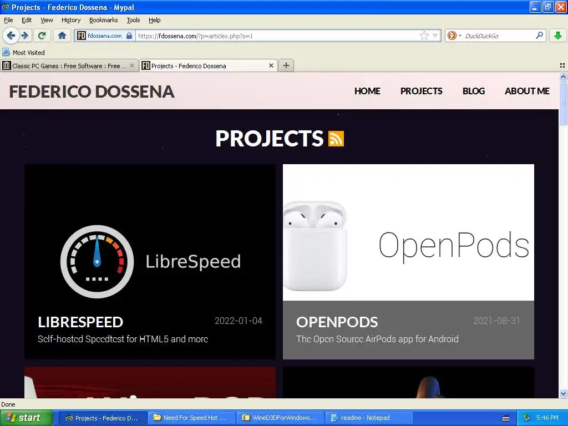Screen dimensions: 568x426
Task: Click the HOME navigation link
Action: click(x=367, y=91)
